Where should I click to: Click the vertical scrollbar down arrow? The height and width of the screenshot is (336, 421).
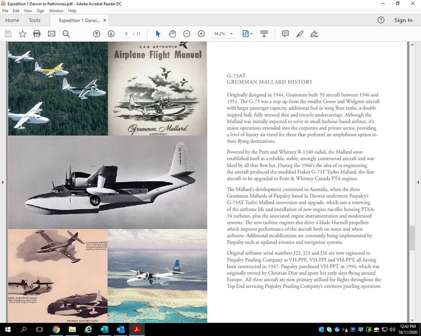(x=412, y=320)
